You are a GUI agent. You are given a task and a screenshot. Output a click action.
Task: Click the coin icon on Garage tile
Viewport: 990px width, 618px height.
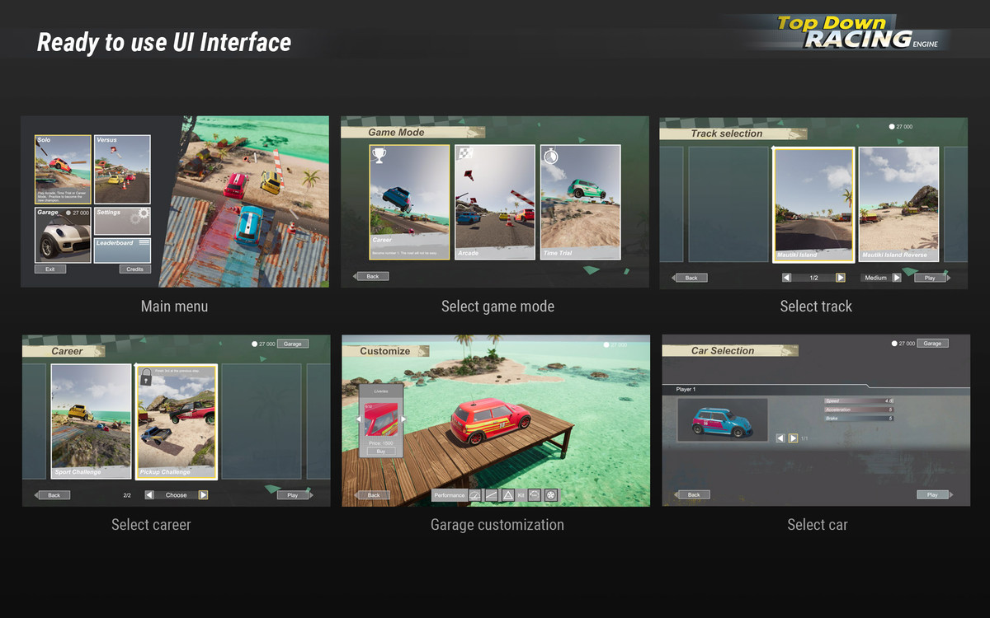[69, 213]
